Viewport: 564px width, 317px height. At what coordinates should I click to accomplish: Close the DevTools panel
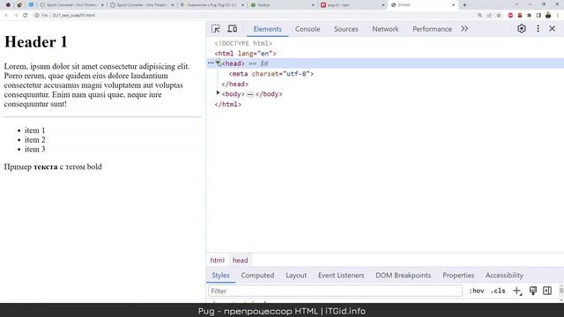point(553,29)
